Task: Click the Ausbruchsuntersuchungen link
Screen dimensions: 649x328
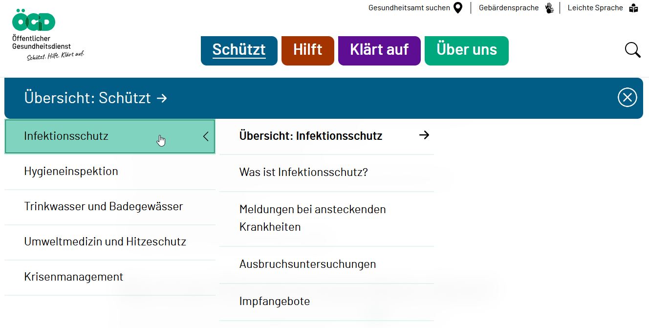Action: [307, 264]
